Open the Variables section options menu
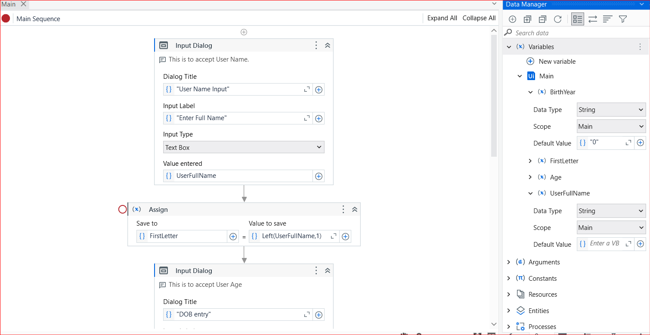 pos(640,47)
